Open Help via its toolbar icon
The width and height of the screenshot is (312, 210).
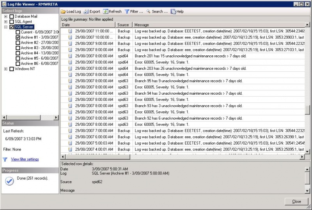tap(173, 12)
